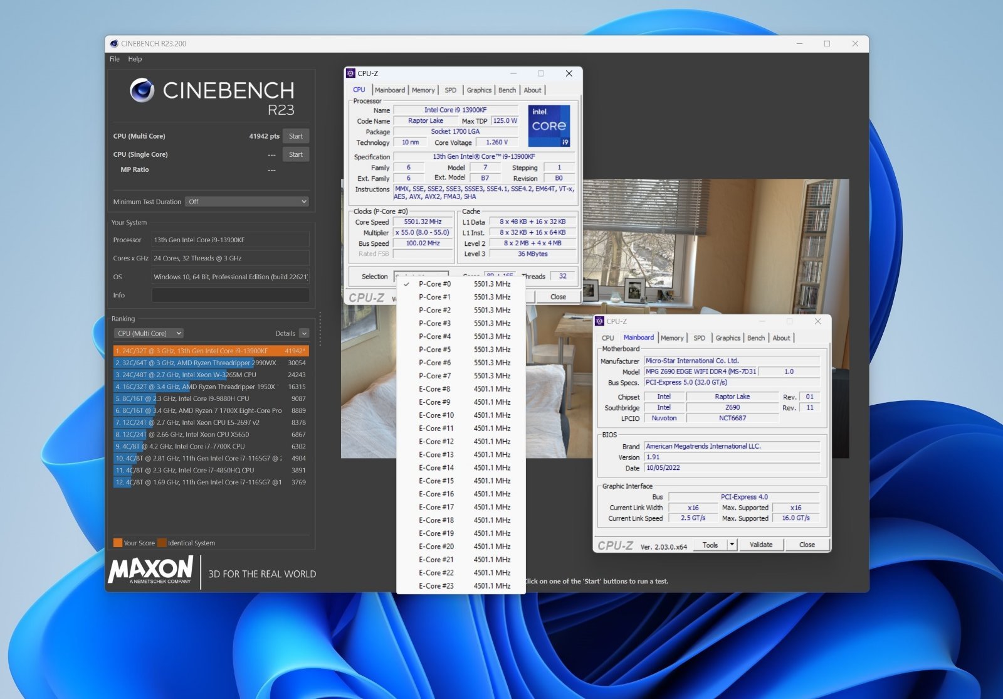Close the CPU-Z Mainboard window with X
The height and width of the screenshot is (699, 1003).
(x=817, y=321)
